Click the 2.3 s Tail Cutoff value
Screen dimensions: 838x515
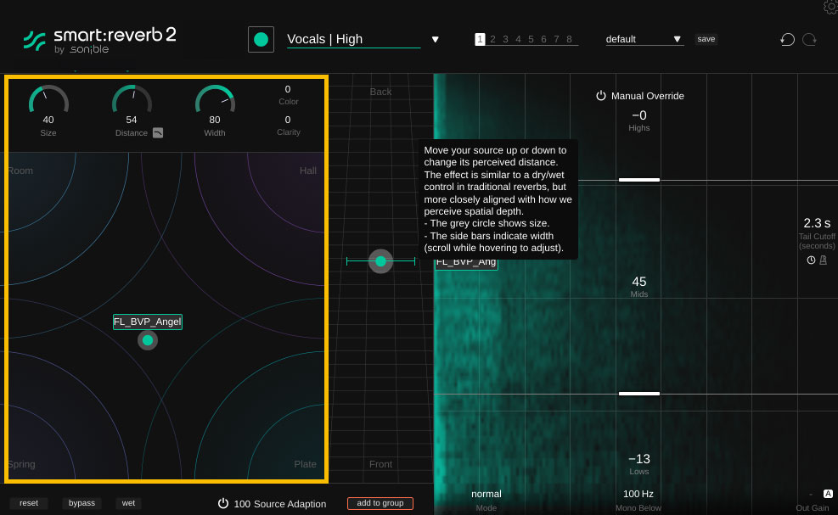817,223
